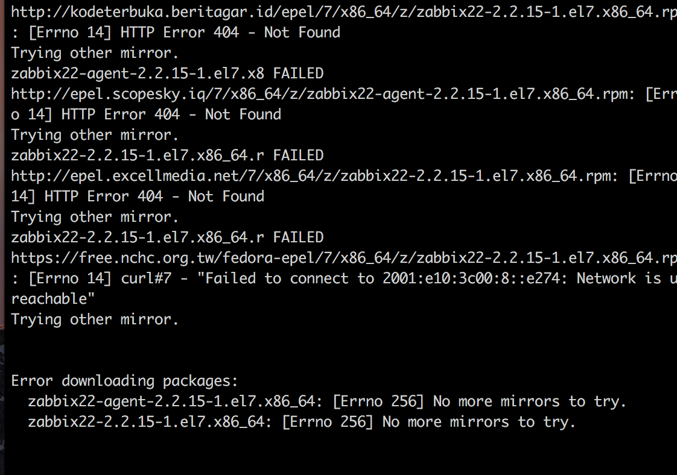Image resolution: width=677 pixels, height=475 pixels.
Task: Click the last 'Trying other mirror.' line
Action: click(95, 319)
